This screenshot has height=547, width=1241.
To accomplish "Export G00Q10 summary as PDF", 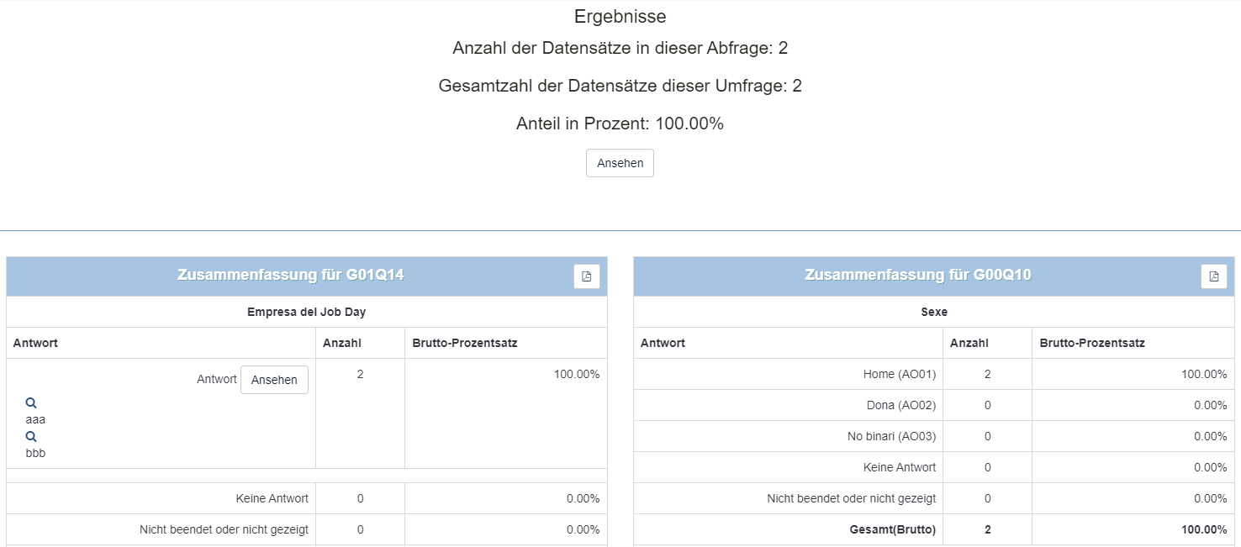I will coord(1213,276).
